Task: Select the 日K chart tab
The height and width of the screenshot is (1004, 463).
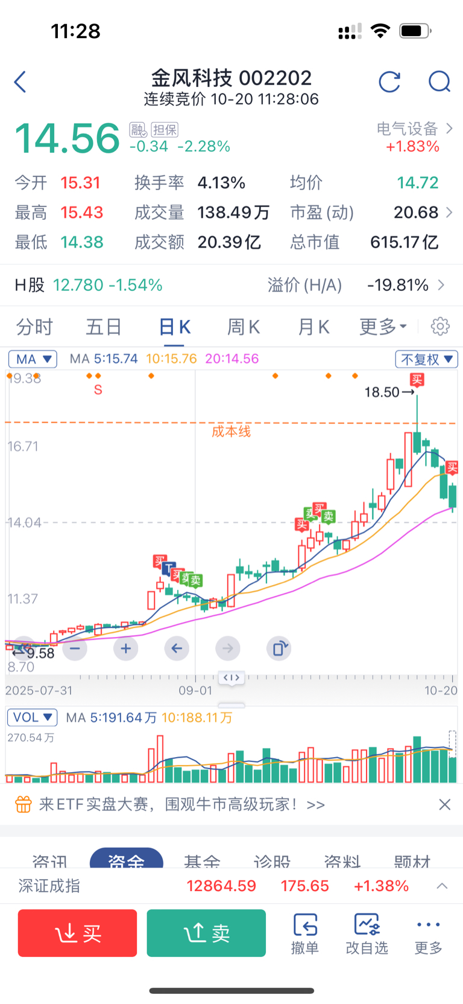Action: point(175,327)
